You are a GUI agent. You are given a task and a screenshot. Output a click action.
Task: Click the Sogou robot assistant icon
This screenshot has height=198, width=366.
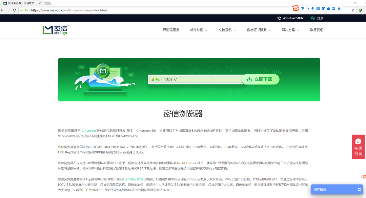pyautogui.click(x=328, y=8)
